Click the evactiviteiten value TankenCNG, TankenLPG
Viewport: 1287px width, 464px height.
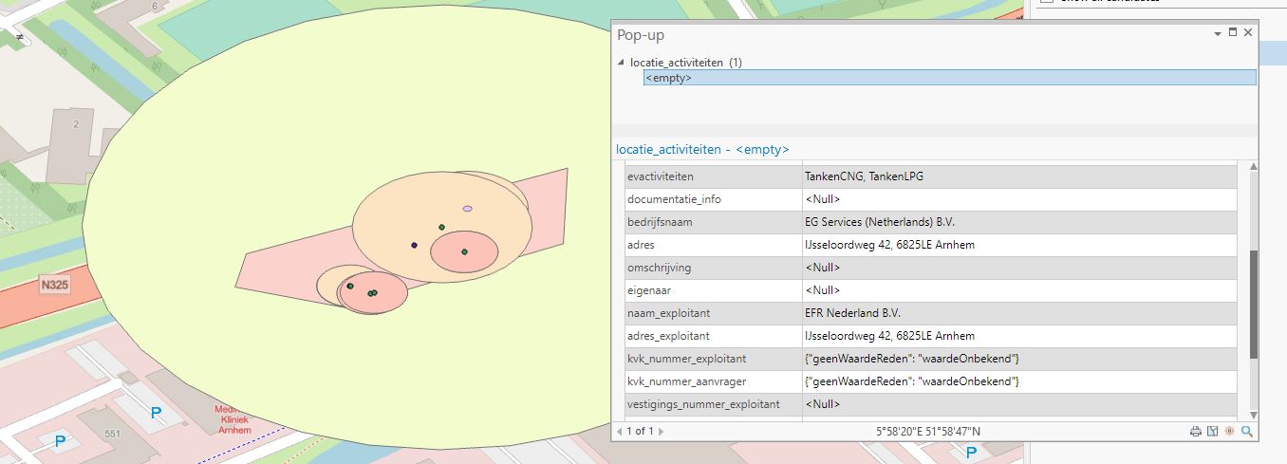point(864,176)
